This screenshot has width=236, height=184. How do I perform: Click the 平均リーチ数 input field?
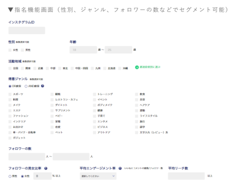pos(186,176)
